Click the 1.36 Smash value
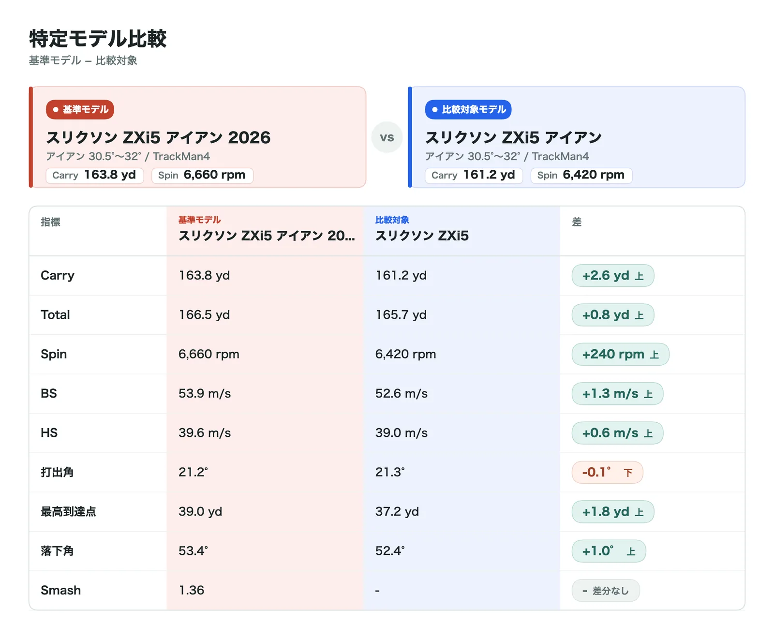This screenshot has height=639, width=774. (x=192, y=590)
